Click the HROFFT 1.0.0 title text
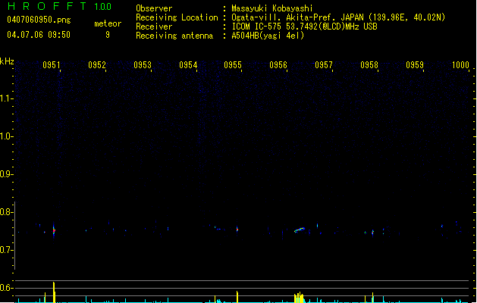The image size is (477, 303). click(60, 6)
